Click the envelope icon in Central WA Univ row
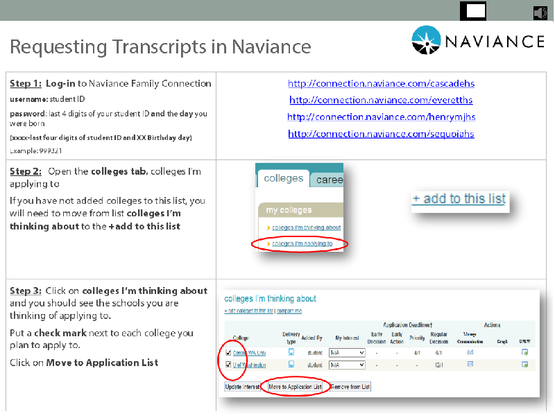Screen dimensions: 555x416 point(470,352)
